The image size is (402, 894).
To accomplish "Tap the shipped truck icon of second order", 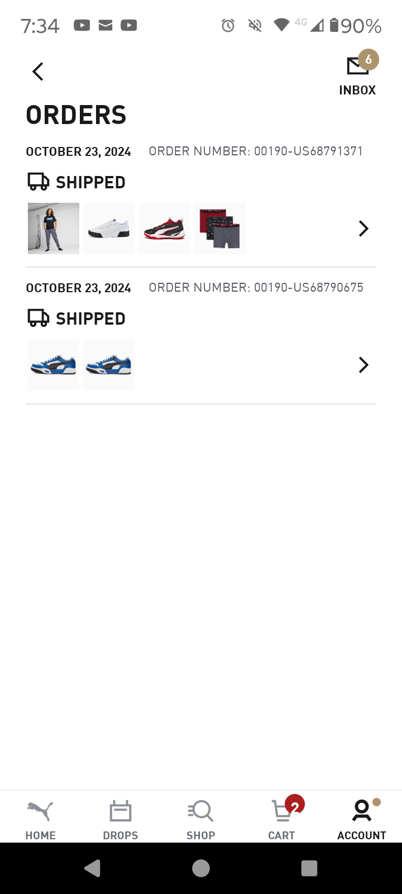I will [39, 318].
